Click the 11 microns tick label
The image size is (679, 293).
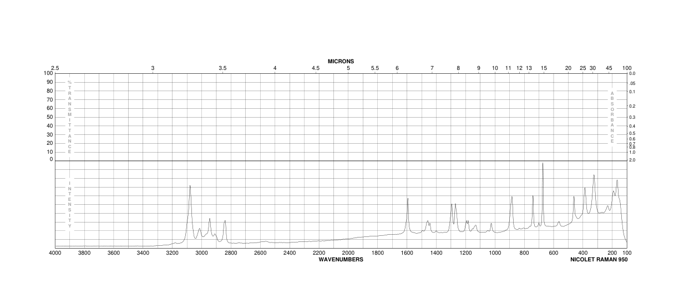coord(508,68)
